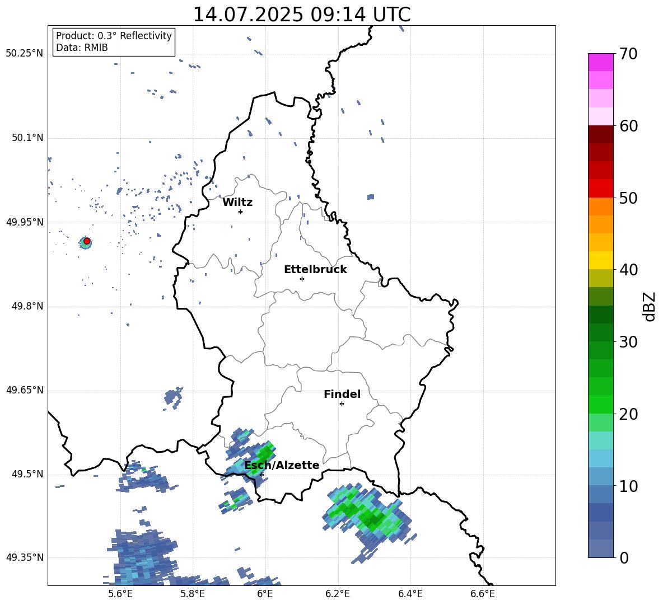Click the red radar site marker
The width and height of the screenshot is (663, 605).
tap(87, 241)
